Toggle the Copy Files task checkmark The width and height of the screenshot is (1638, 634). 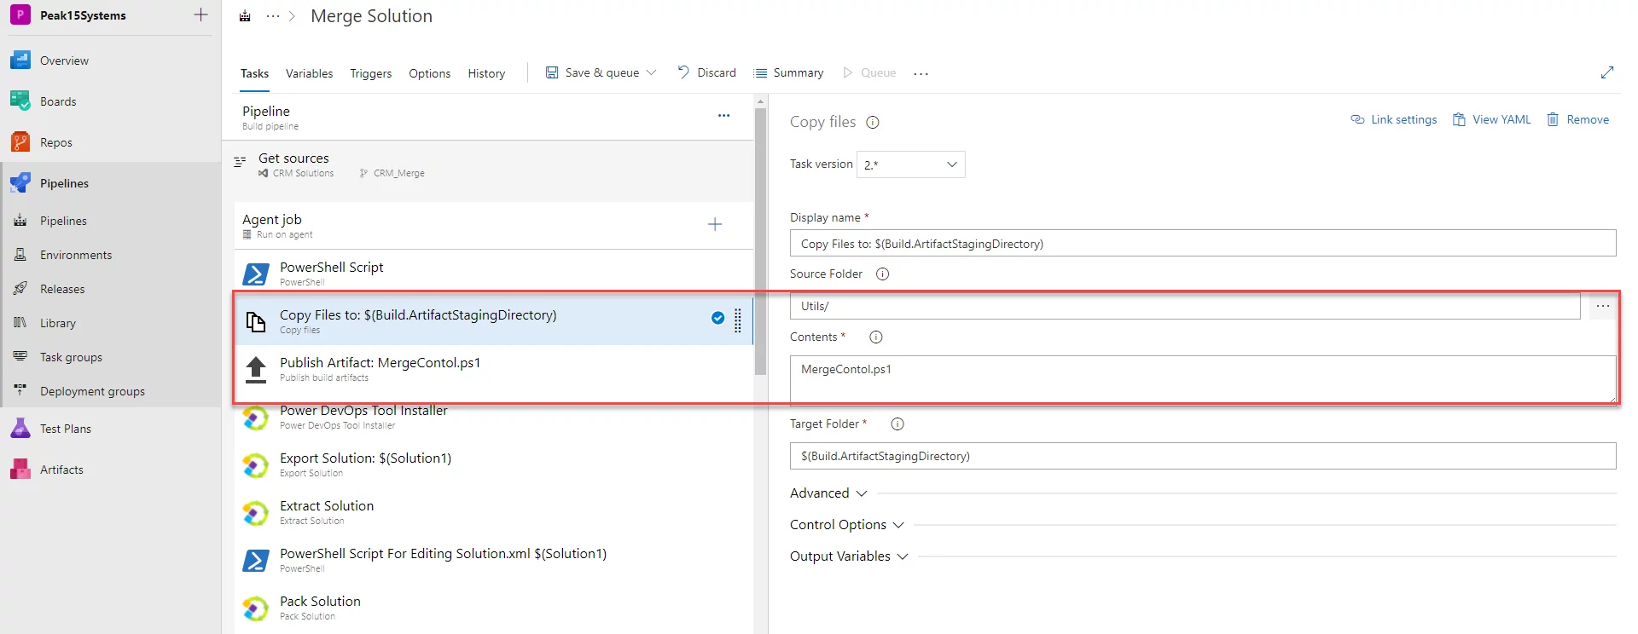click(x=718, y=318)
